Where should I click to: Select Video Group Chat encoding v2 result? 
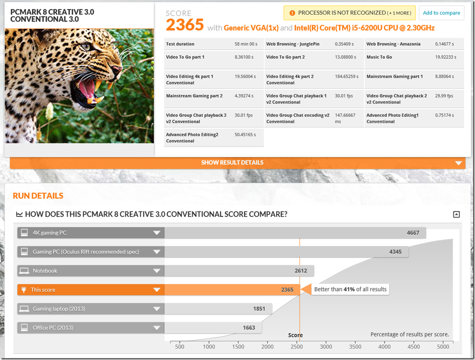314,118
